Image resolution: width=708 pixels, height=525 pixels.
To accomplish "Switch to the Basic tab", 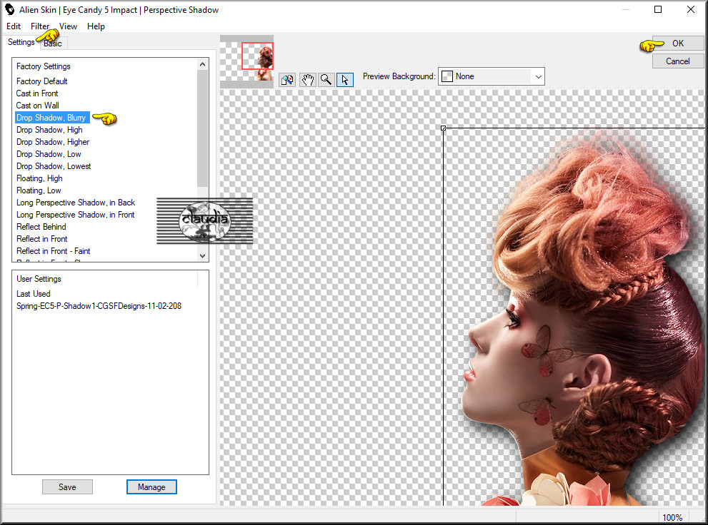I will [53, 44].
